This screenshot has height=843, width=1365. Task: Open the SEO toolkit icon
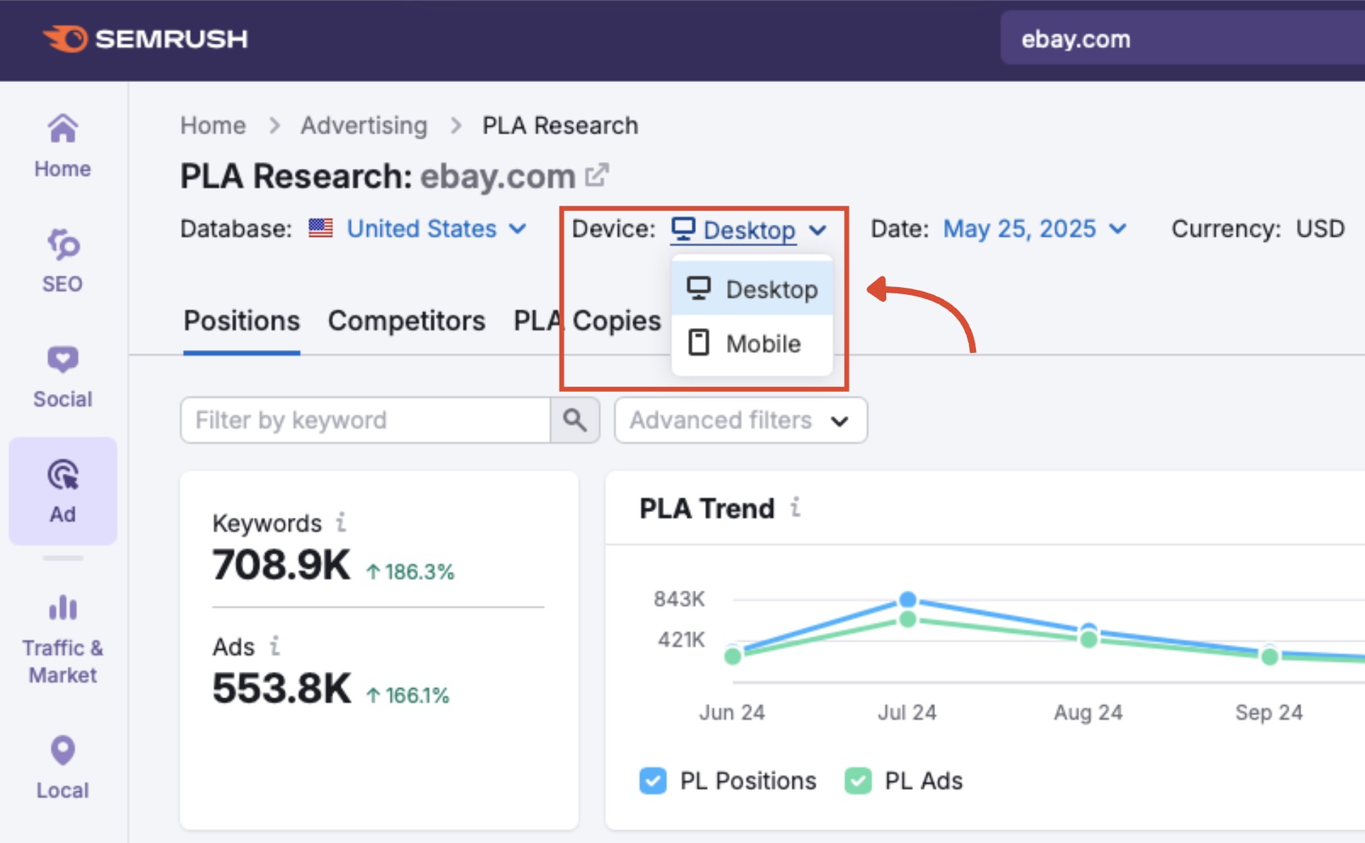[x=62, y=245]
